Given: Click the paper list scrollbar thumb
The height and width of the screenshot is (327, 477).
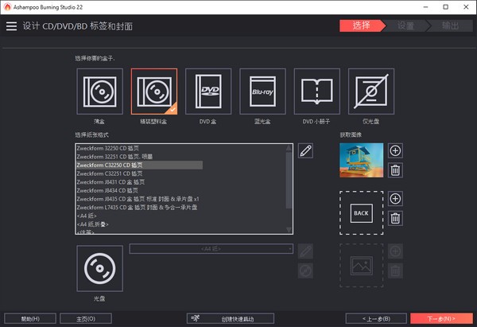Looking at the screenshot, I should click(289, 181).
